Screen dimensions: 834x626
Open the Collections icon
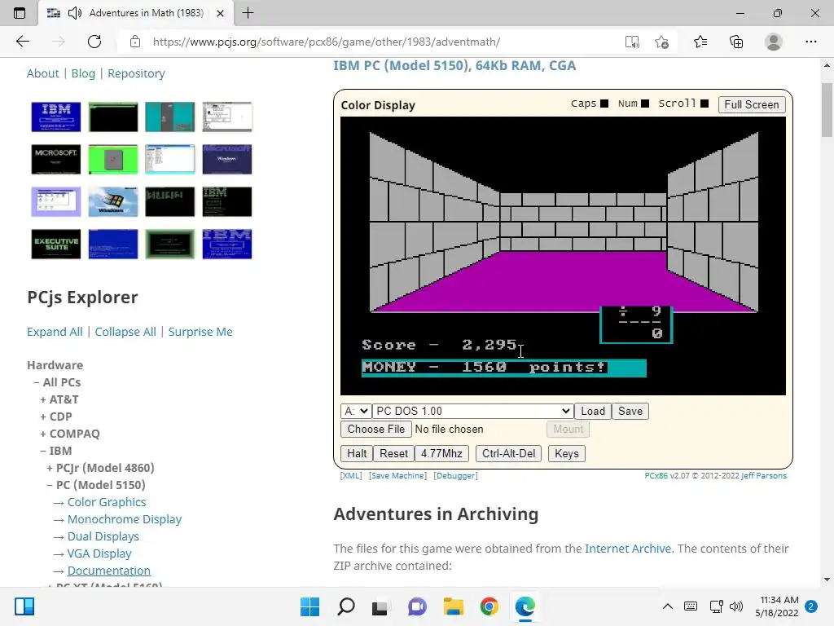[736, 42]
